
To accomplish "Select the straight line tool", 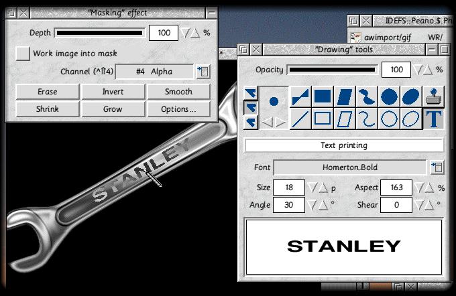I will click(x=300, y=119).
